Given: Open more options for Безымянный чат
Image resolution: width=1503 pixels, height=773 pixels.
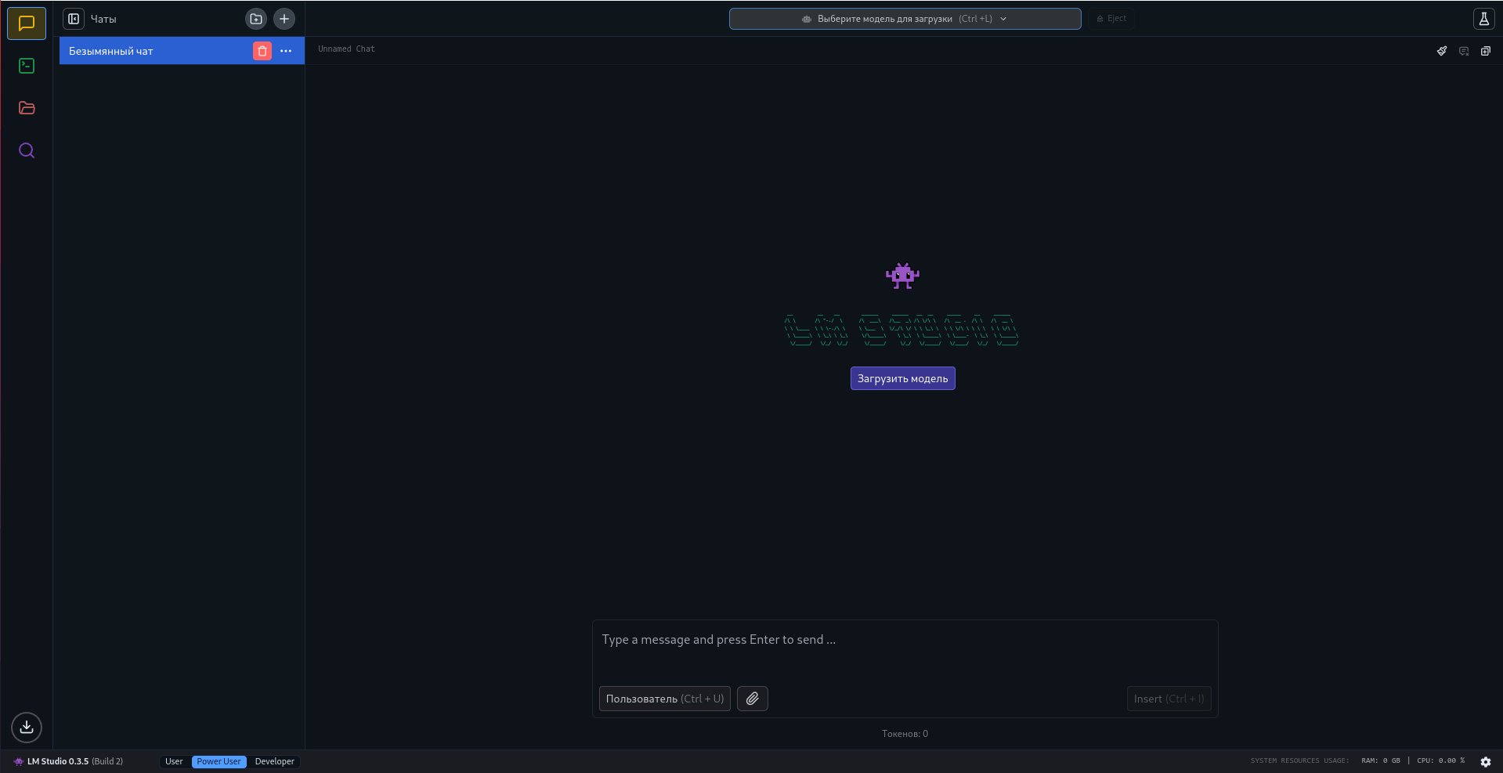Looking at the screenshot, I should pos(286,51).
